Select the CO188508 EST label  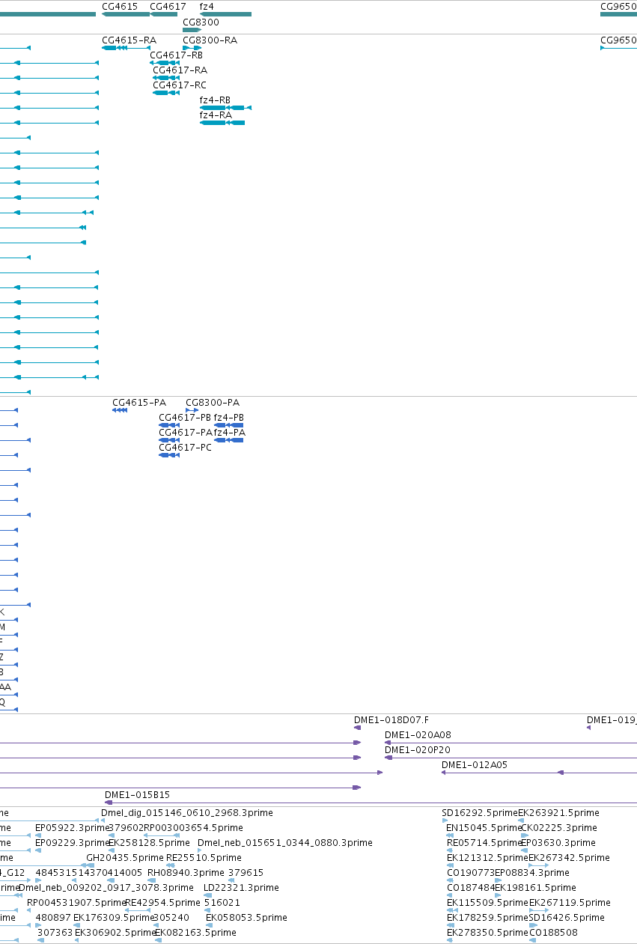coord(553,933)
